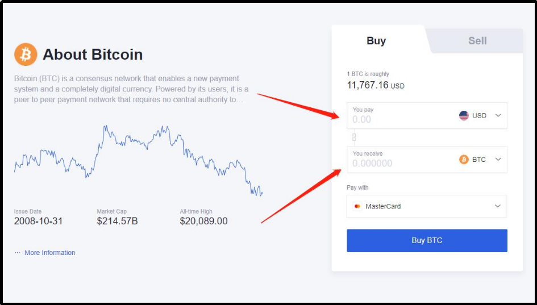Click the About Bitcoin heading

tap(93, 55)
